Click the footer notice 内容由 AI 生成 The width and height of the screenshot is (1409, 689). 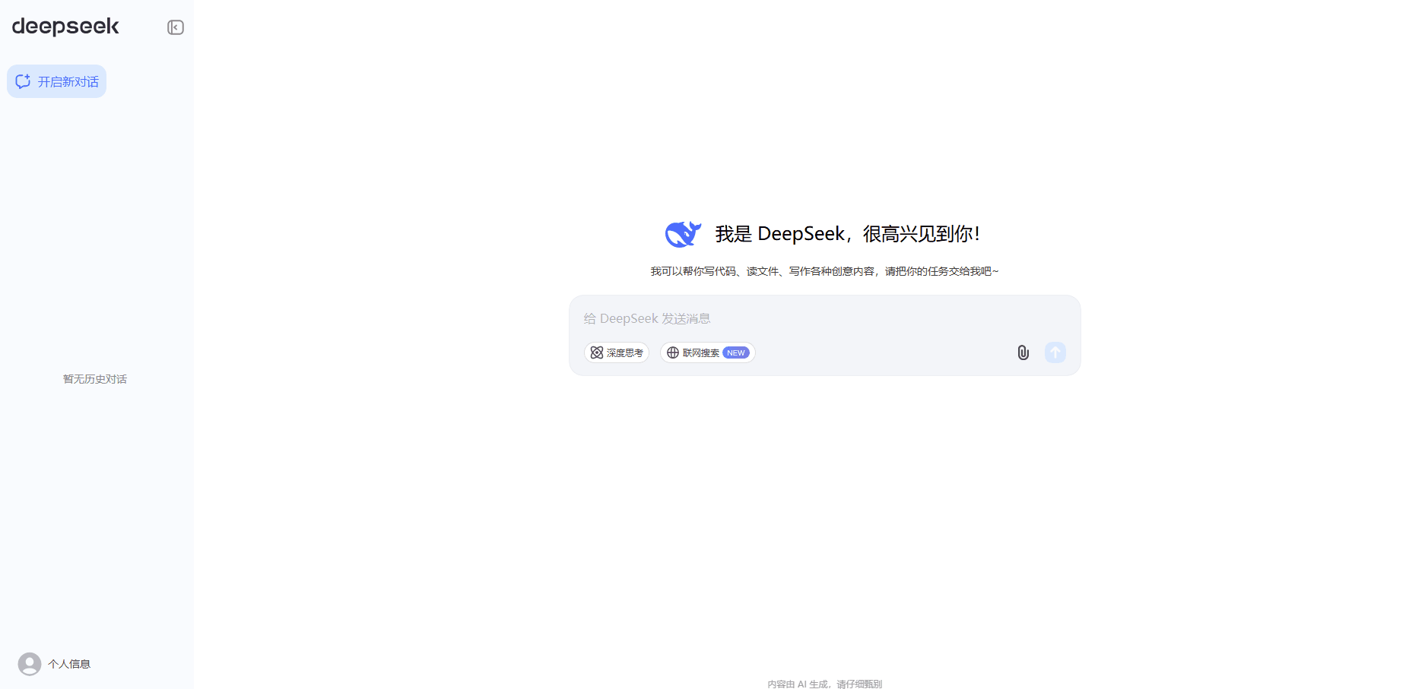pos(824,684)
